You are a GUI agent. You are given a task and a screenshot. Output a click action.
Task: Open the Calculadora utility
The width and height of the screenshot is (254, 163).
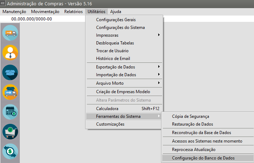(x=107, y=109)
